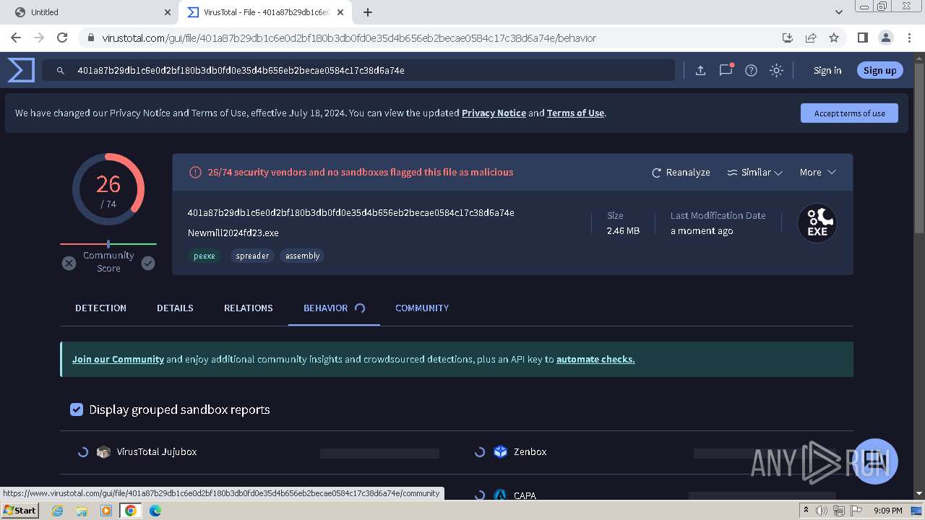Viewport: 925px width, 520px height.
Task: Reload the page in Chrome
Action: [x=62, y=38]
